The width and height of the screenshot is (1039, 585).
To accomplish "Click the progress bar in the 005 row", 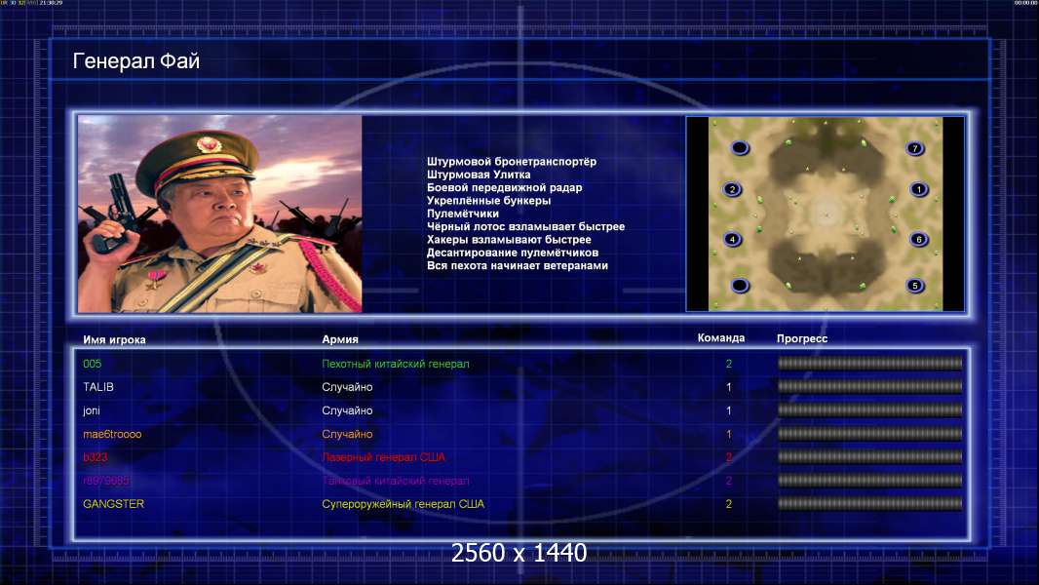I will pos(869,363).
